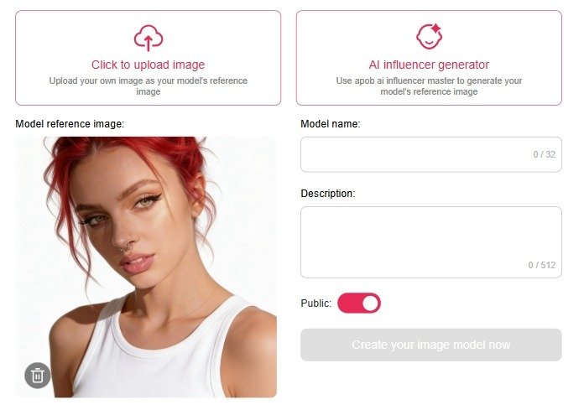Click the 'Click to upload image' heading

(x=149, y=65)
